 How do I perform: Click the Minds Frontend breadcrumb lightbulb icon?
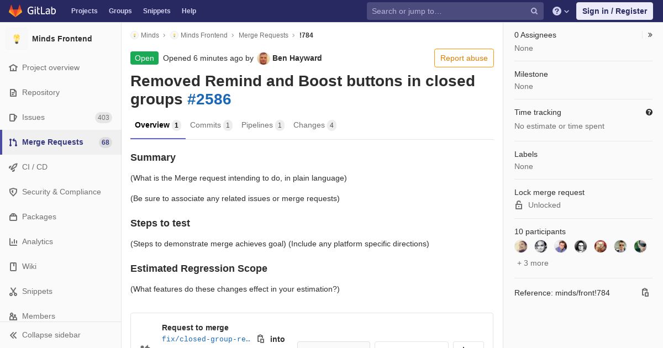(174, 35)
